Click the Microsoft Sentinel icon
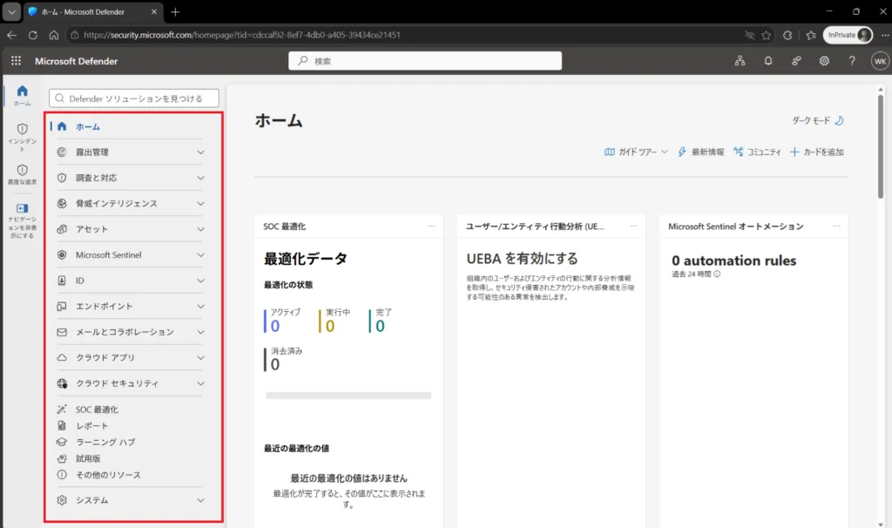892x528 pixels. pos(62,255)
